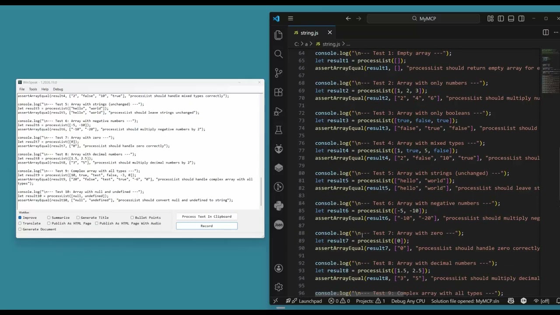Click code line 65 'let result1'
Viewport: 560px width, 315px height.
pyautogui.click(x=360, y=60)
